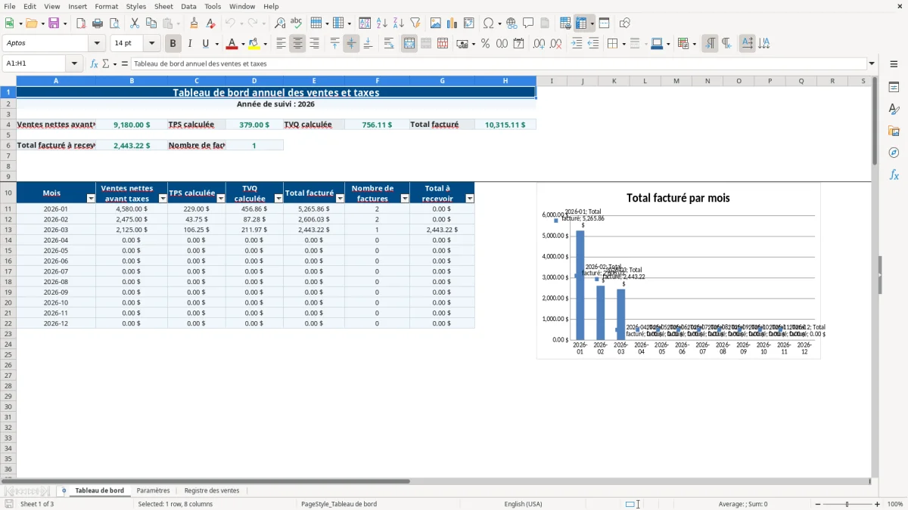Click the Insert Comment icon
908x510 pixels.
(x=529, y=23)
